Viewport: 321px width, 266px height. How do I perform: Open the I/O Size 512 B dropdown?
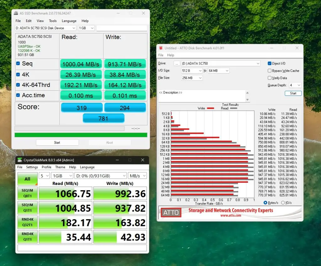192,70
